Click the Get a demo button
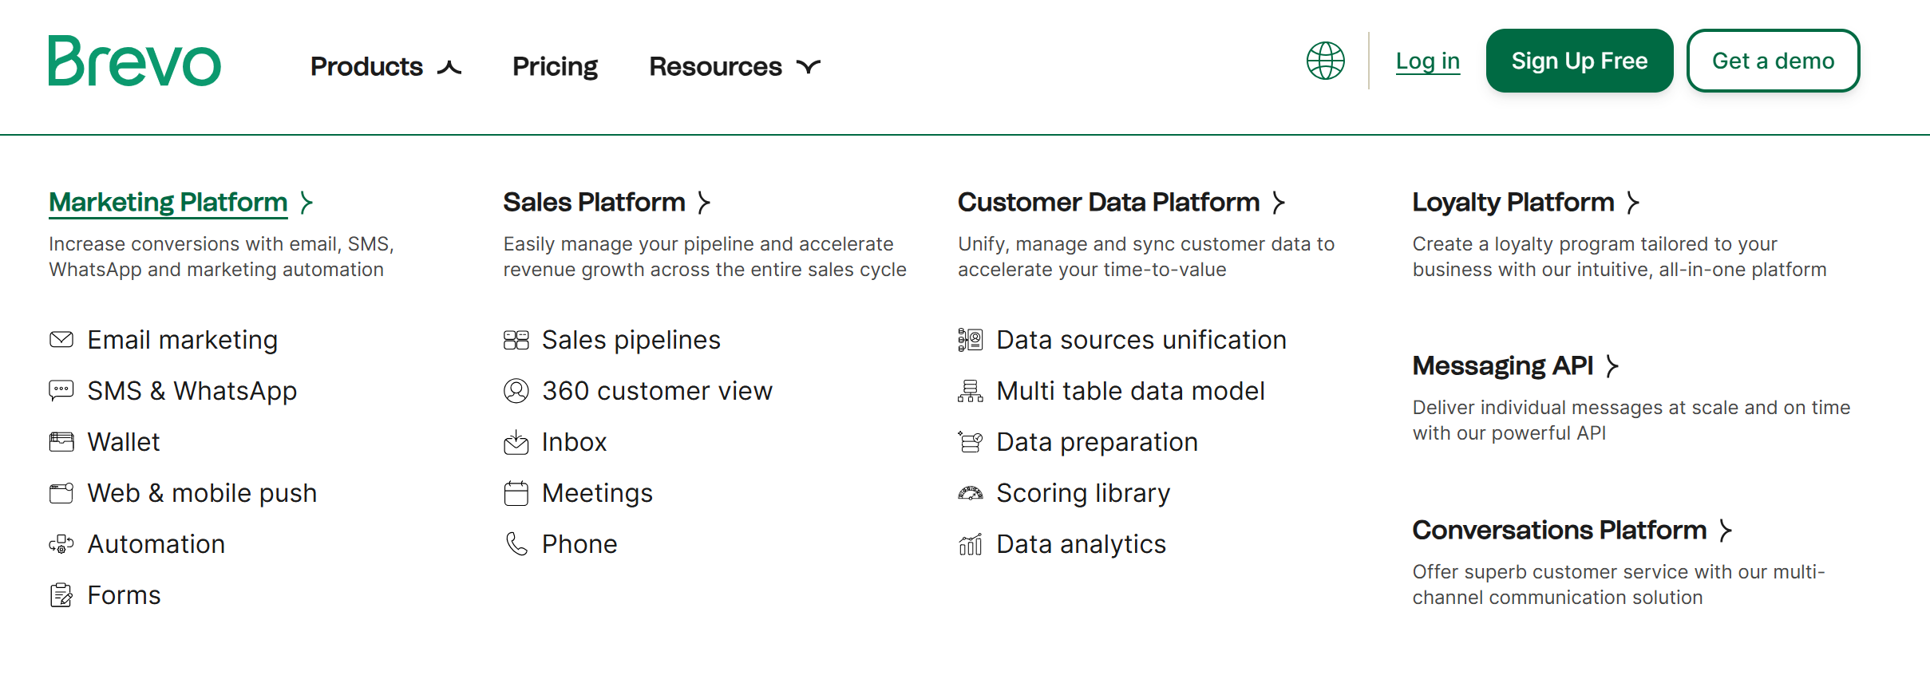 [1773, 61]
